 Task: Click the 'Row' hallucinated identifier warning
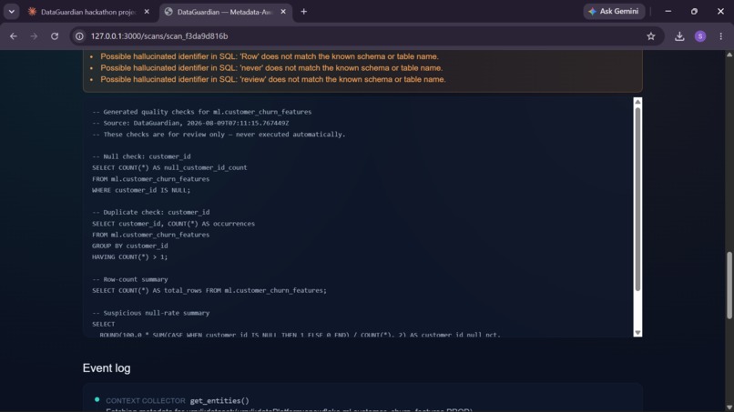[270, 56]
